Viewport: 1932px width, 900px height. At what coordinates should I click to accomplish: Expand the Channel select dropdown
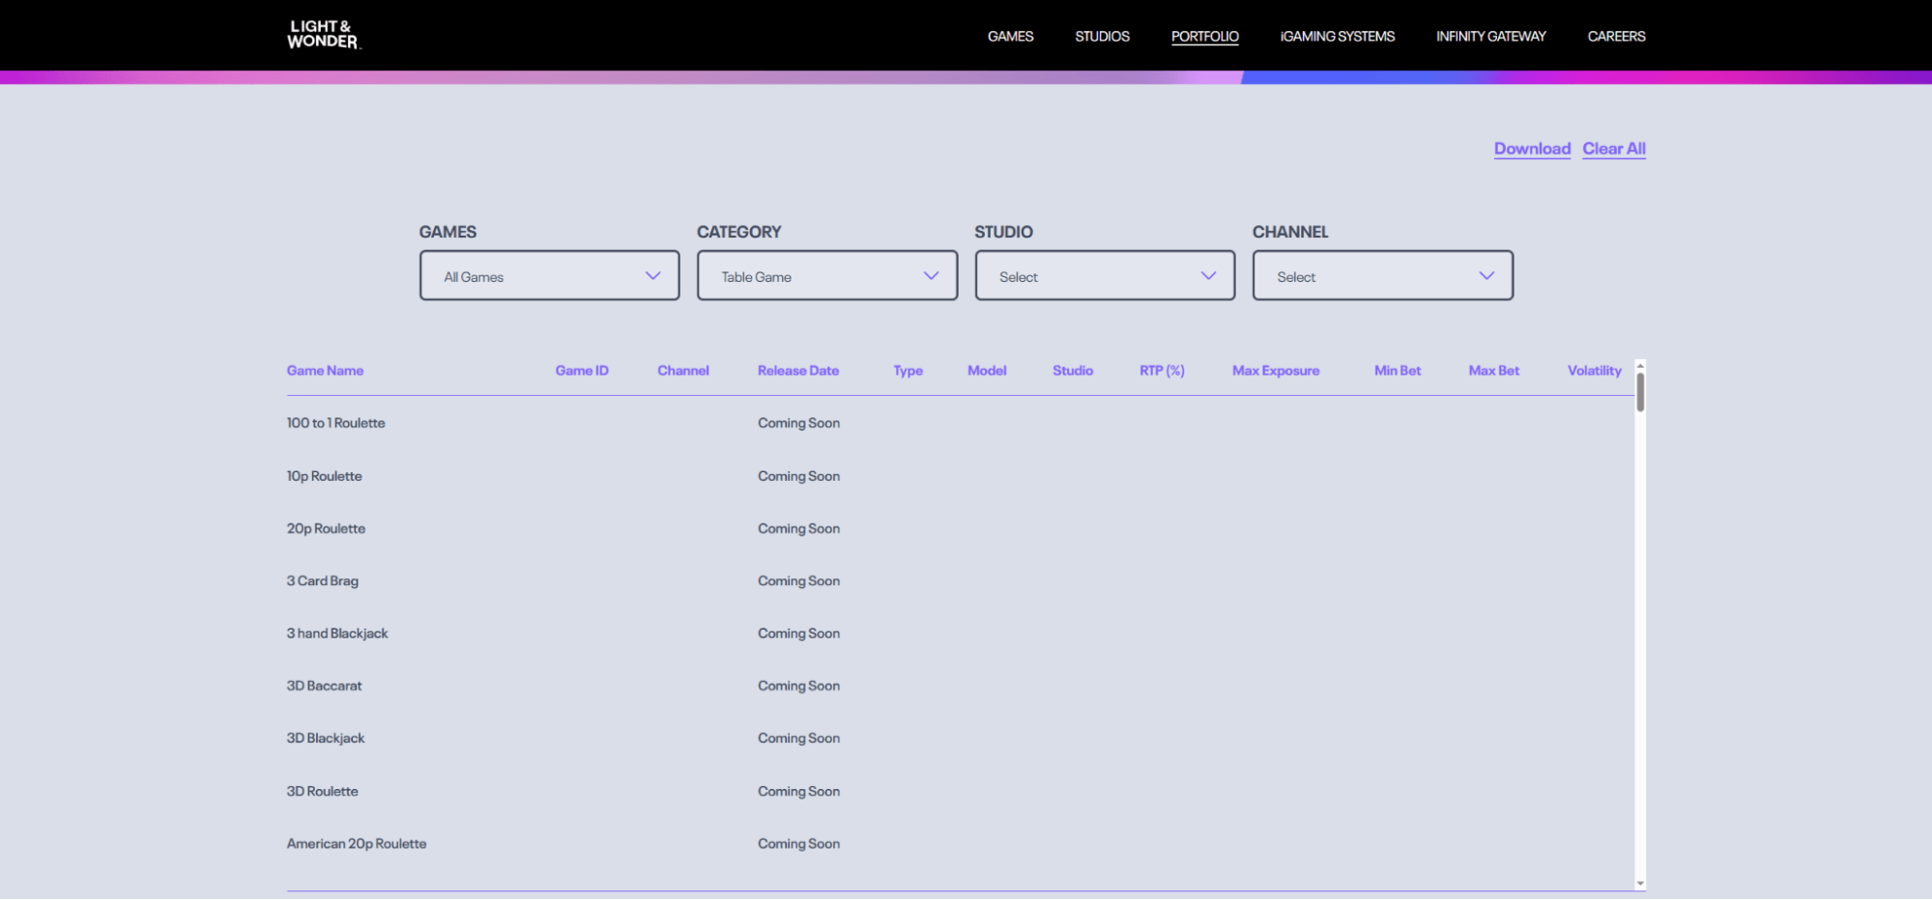1383,276
